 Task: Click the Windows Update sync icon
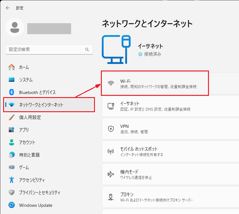pyautogui.click(x=12, y=205)
